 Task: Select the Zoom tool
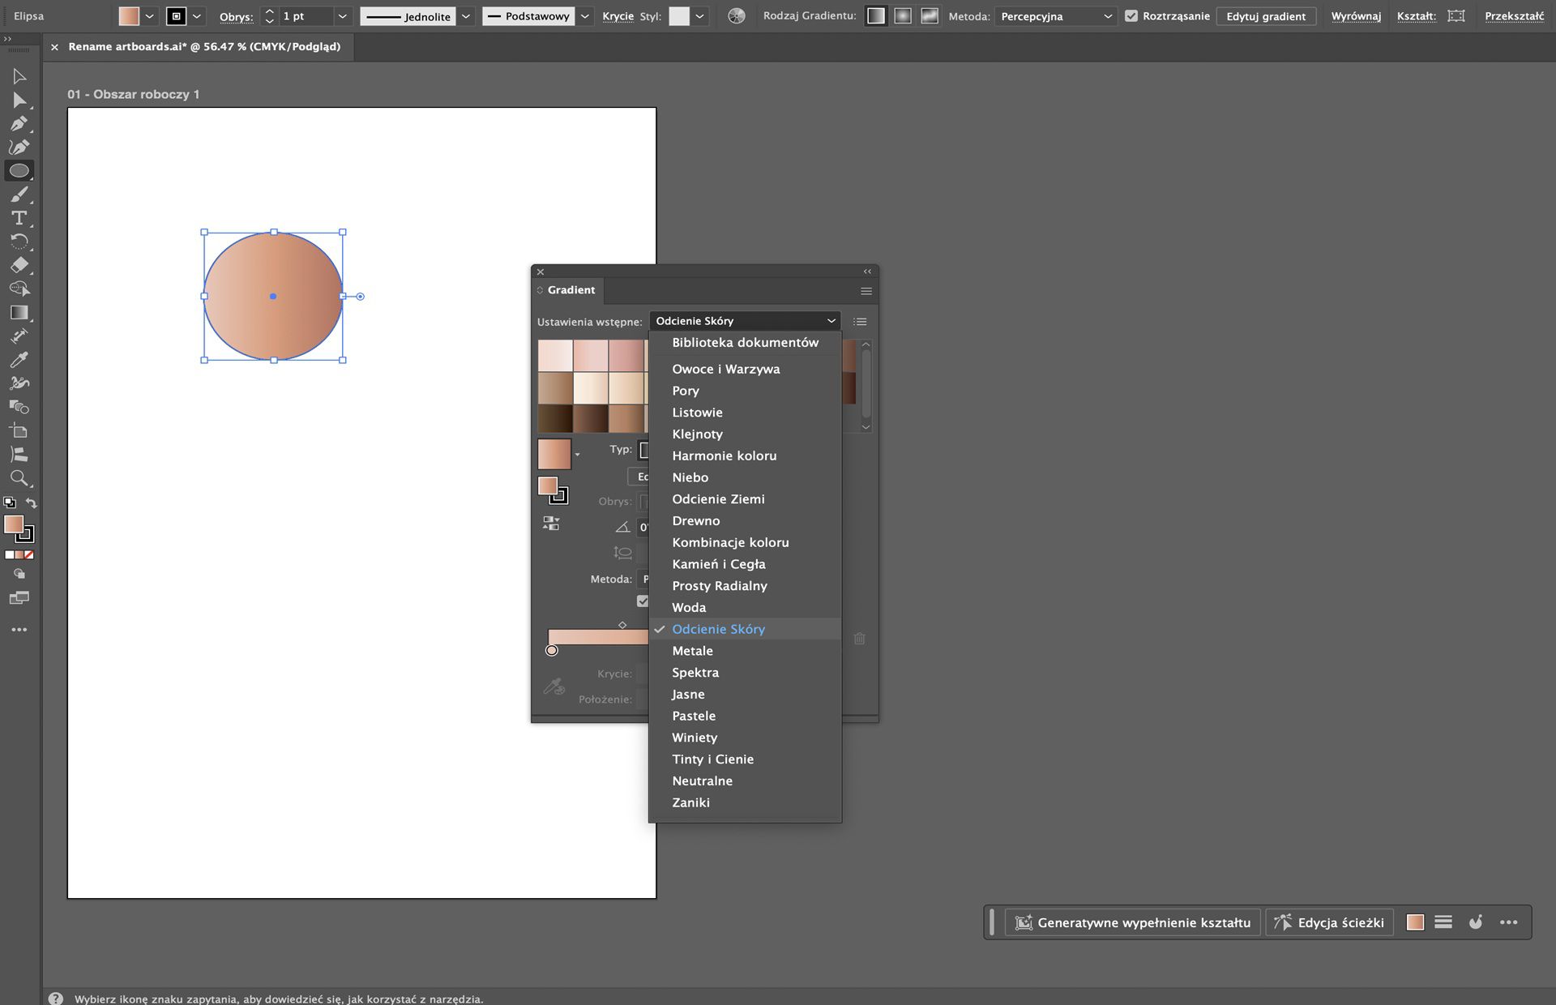19,478
